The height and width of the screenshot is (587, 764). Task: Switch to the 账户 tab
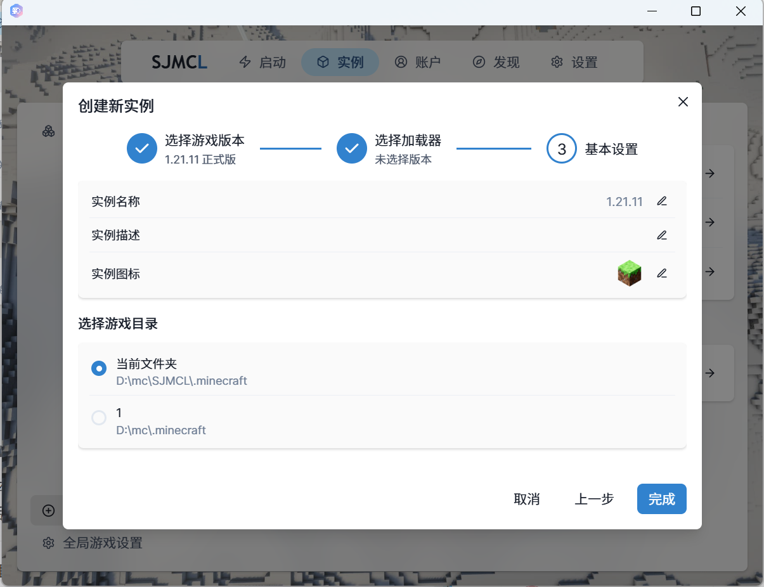tap(417, 62)
